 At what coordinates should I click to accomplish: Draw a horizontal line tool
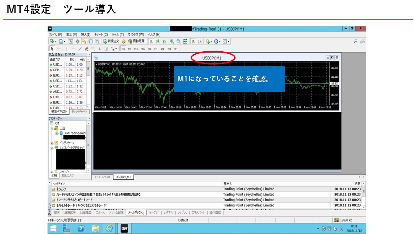tap(74, 49)
